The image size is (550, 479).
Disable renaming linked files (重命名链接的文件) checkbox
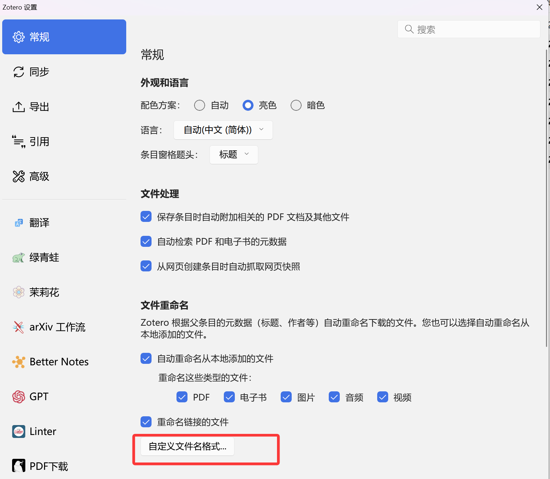(146, 422)
